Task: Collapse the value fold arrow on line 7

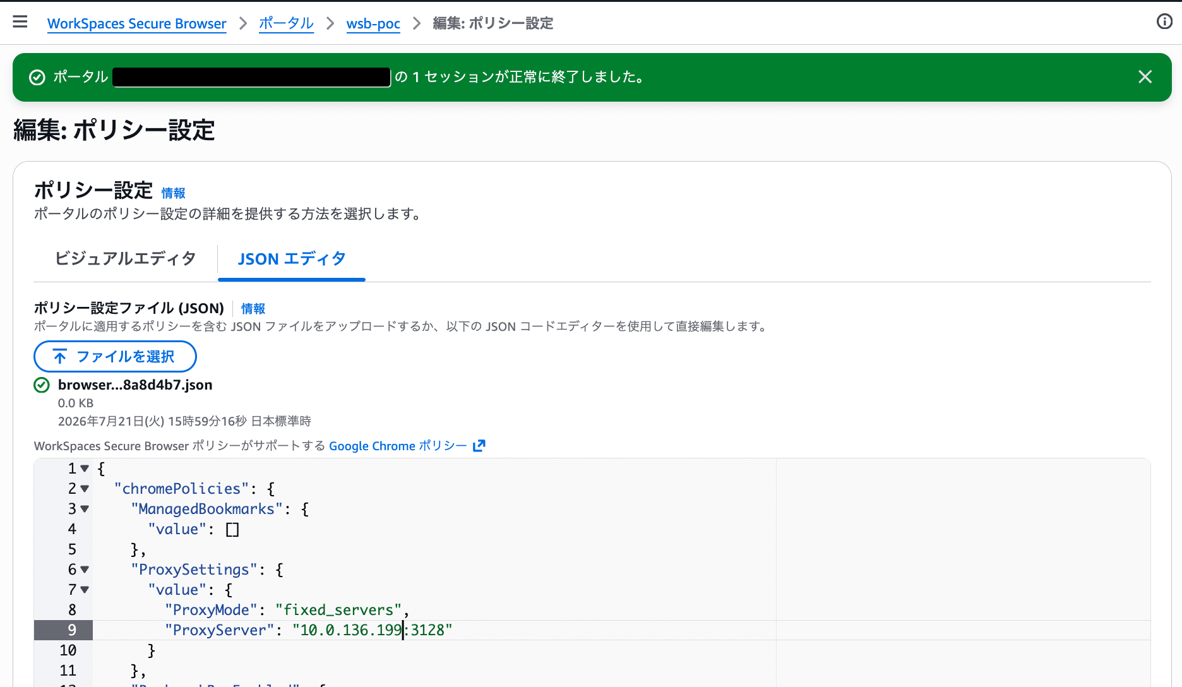Action: [x=85, y=590]
